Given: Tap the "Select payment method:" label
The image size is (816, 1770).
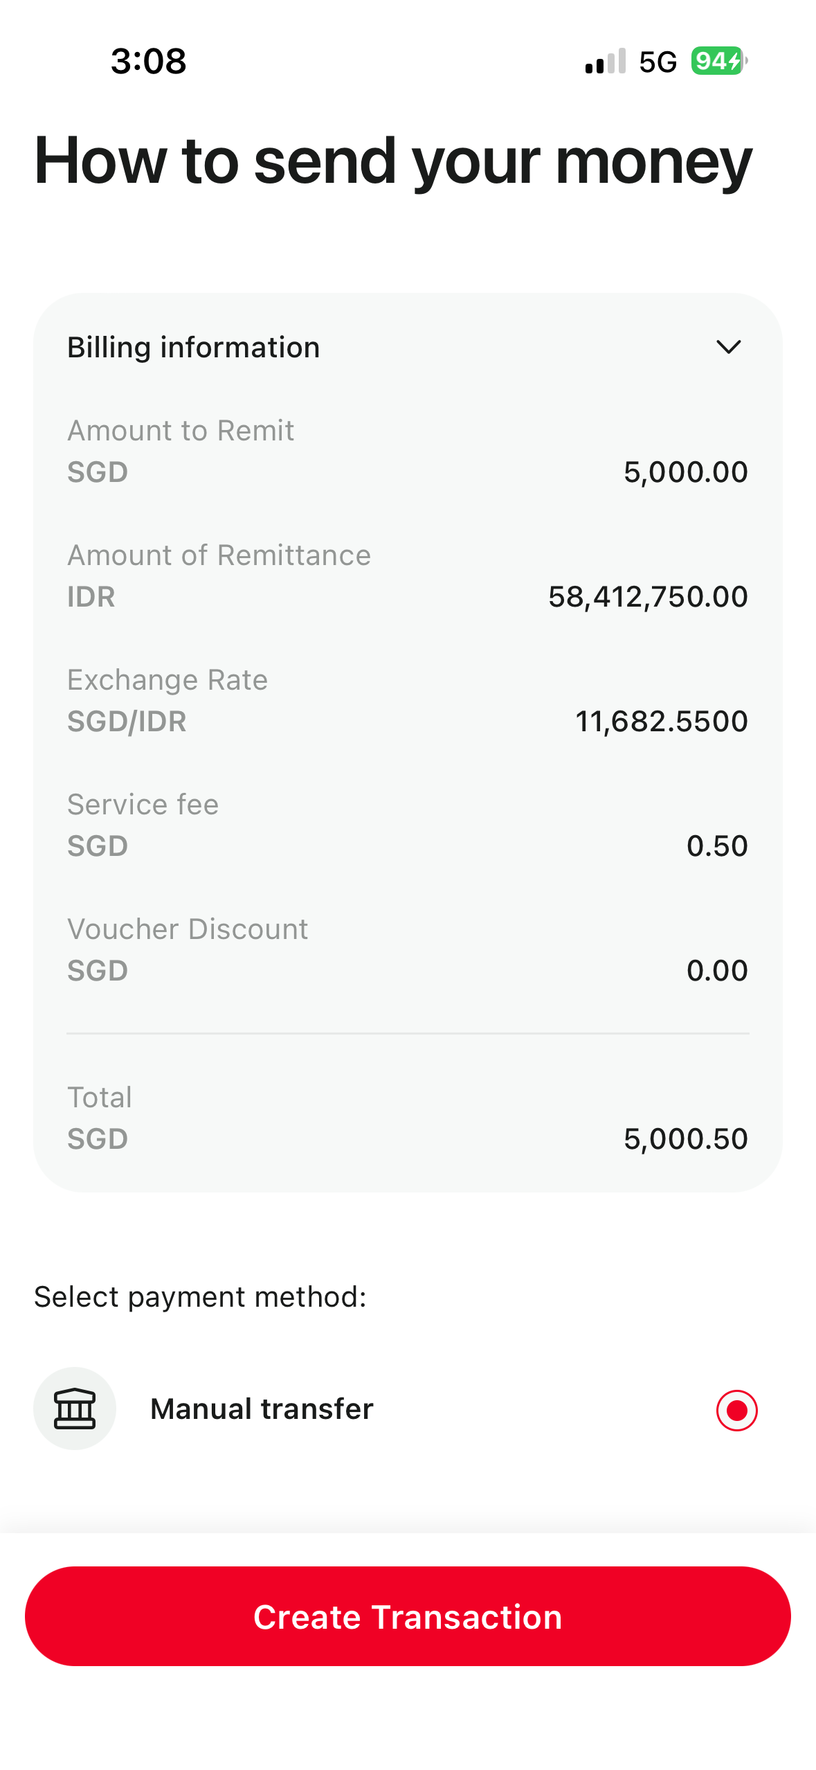Looking at the screenshot, I should (x=200, y=1297).
